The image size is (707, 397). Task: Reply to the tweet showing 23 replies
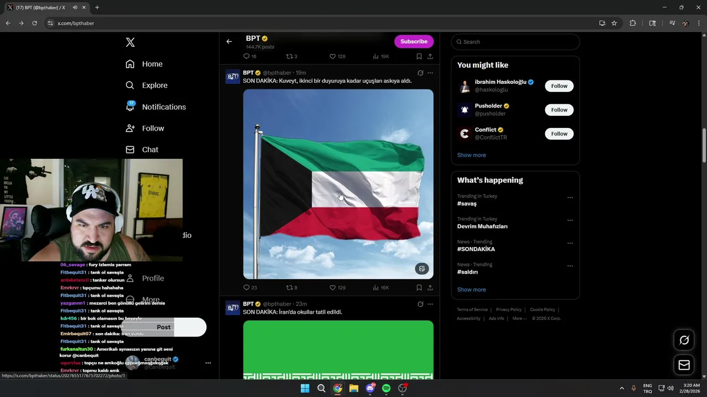click(x=250, y=287)
